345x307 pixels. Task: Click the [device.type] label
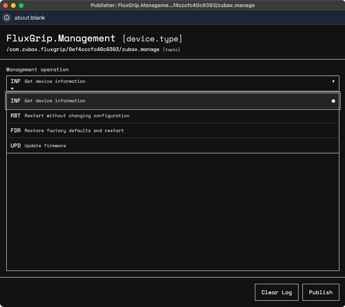coord(152,39)
